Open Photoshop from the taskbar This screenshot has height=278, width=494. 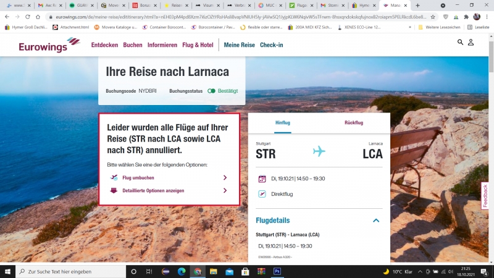pyautogui.click(x=277, y=271)
